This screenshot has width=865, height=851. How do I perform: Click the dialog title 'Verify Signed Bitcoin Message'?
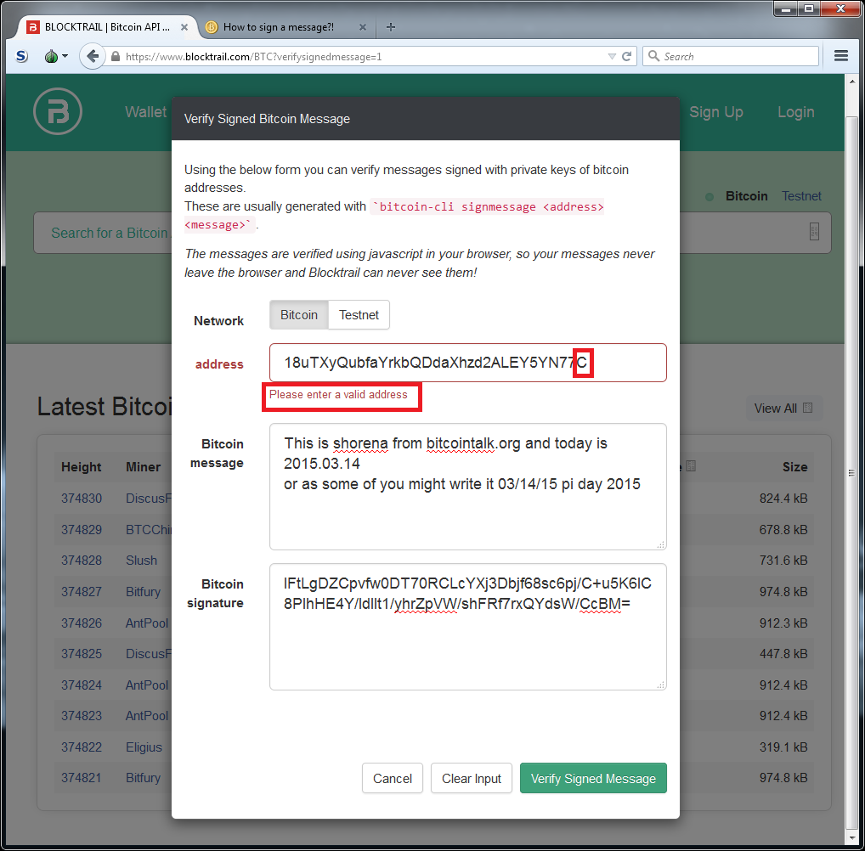pyautogui.click(x=267, y=119)
